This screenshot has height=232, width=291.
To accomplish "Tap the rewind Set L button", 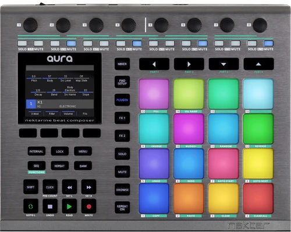I will (x=69, y=187).
